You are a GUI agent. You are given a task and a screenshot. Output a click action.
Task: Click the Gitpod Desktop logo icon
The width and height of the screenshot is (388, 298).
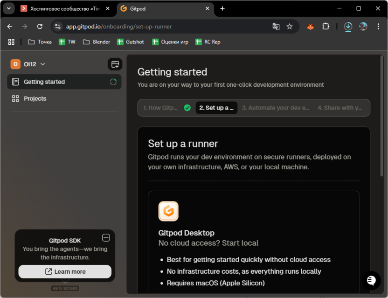(x=168, y=211)
